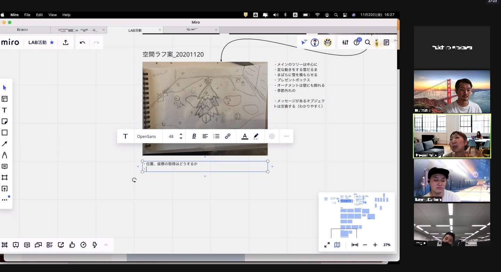Open text alignment options

(x=205, y=136)
